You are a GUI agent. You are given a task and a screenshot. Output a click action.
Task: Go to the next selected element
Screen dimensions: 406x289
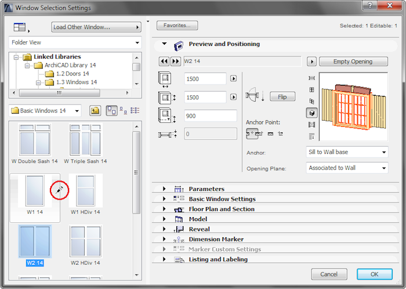point(176,62)
